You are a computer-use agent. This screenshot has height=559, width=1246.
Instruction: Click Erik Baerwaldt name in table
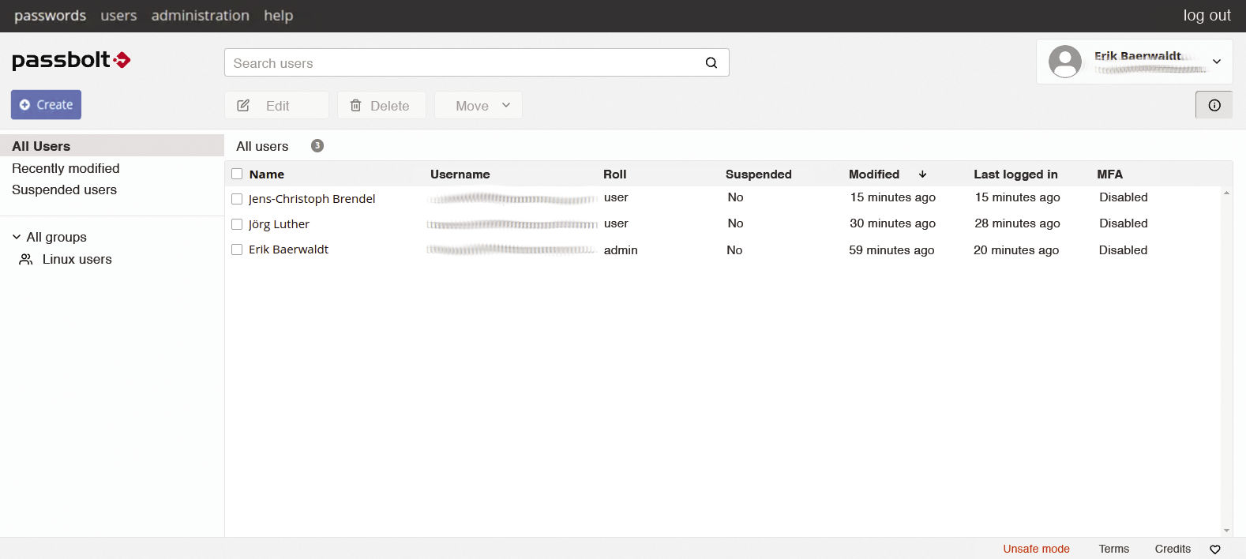click(x=288, y=249)
